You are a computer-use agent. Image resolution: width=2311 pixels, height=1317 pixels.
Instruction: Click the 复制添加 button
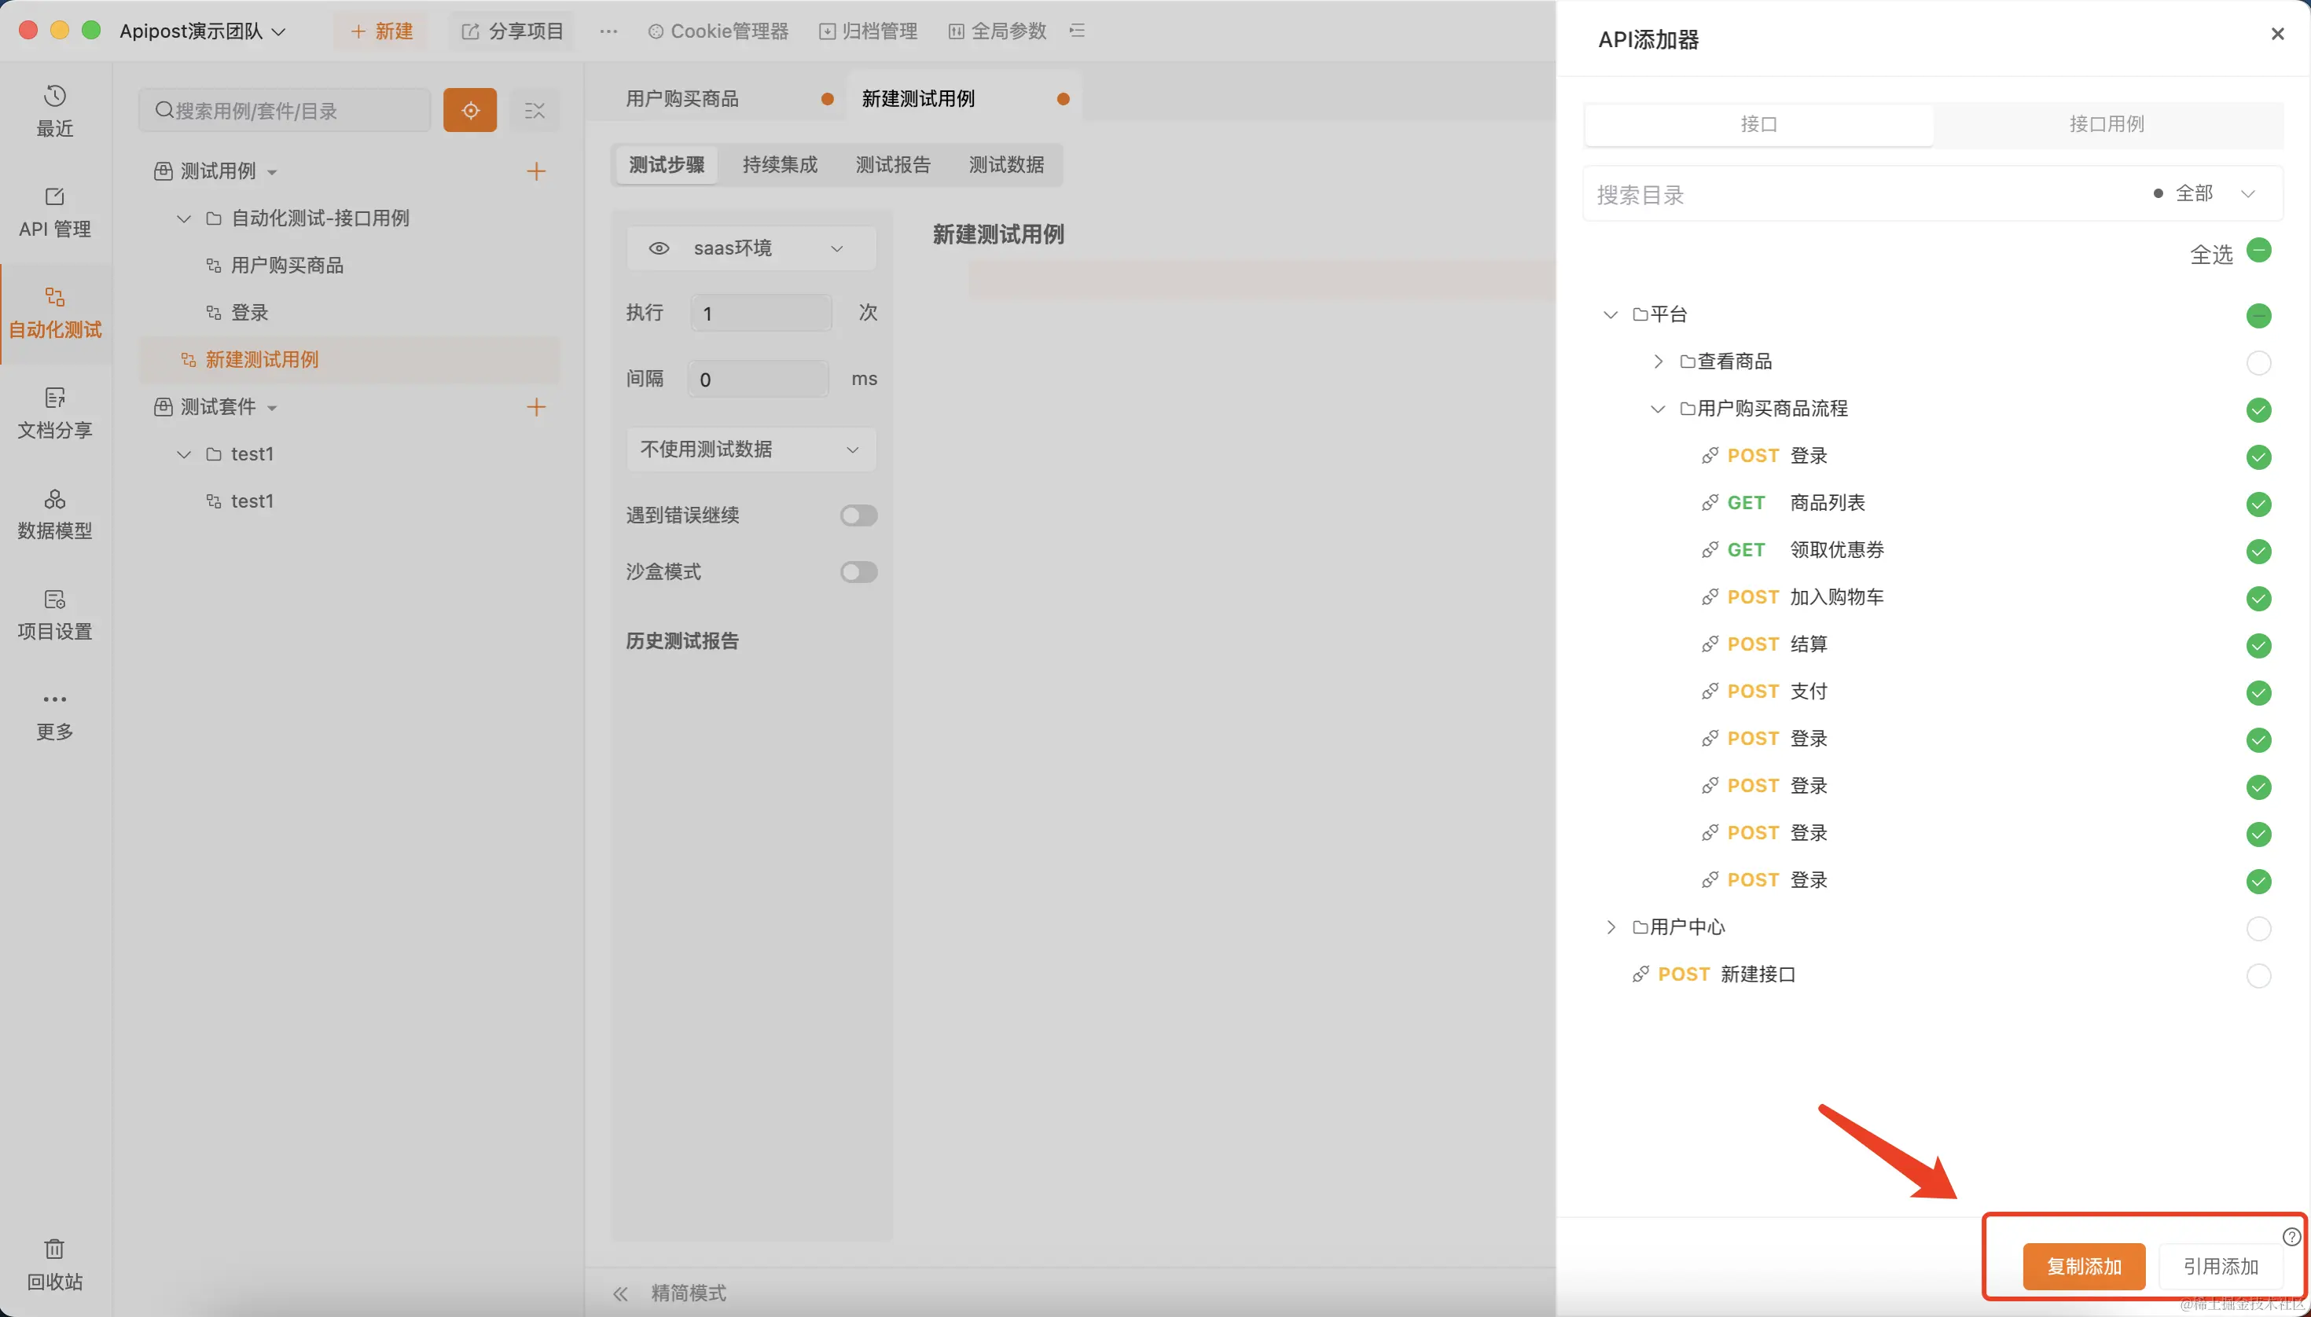point(2083,1267)
